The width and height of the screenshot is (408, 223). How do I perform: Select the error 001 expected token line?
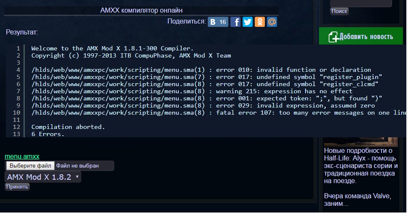[x=207, y=98]
